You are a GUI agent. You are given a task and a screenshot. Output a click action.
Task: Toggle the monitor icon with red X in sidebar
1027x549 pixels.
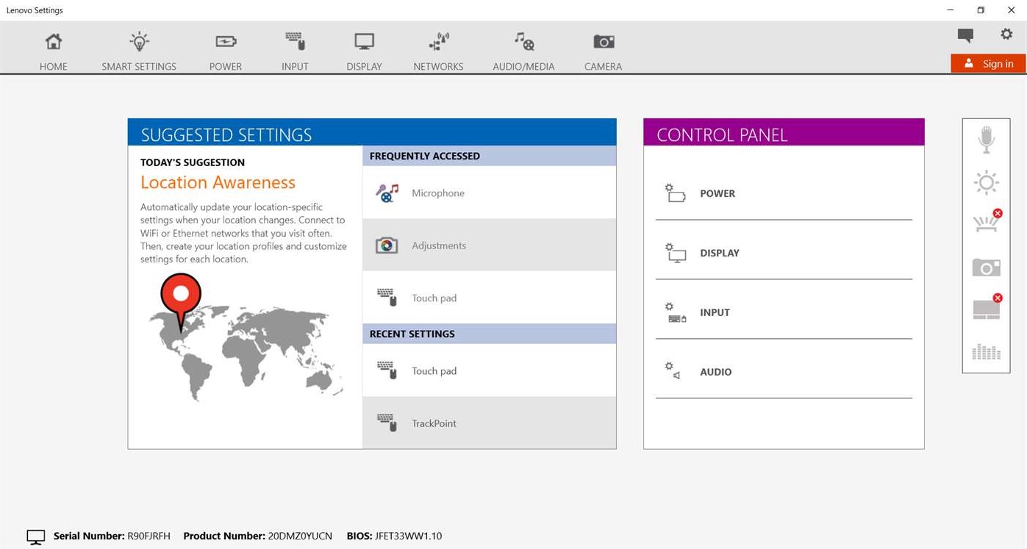(986, 307)
